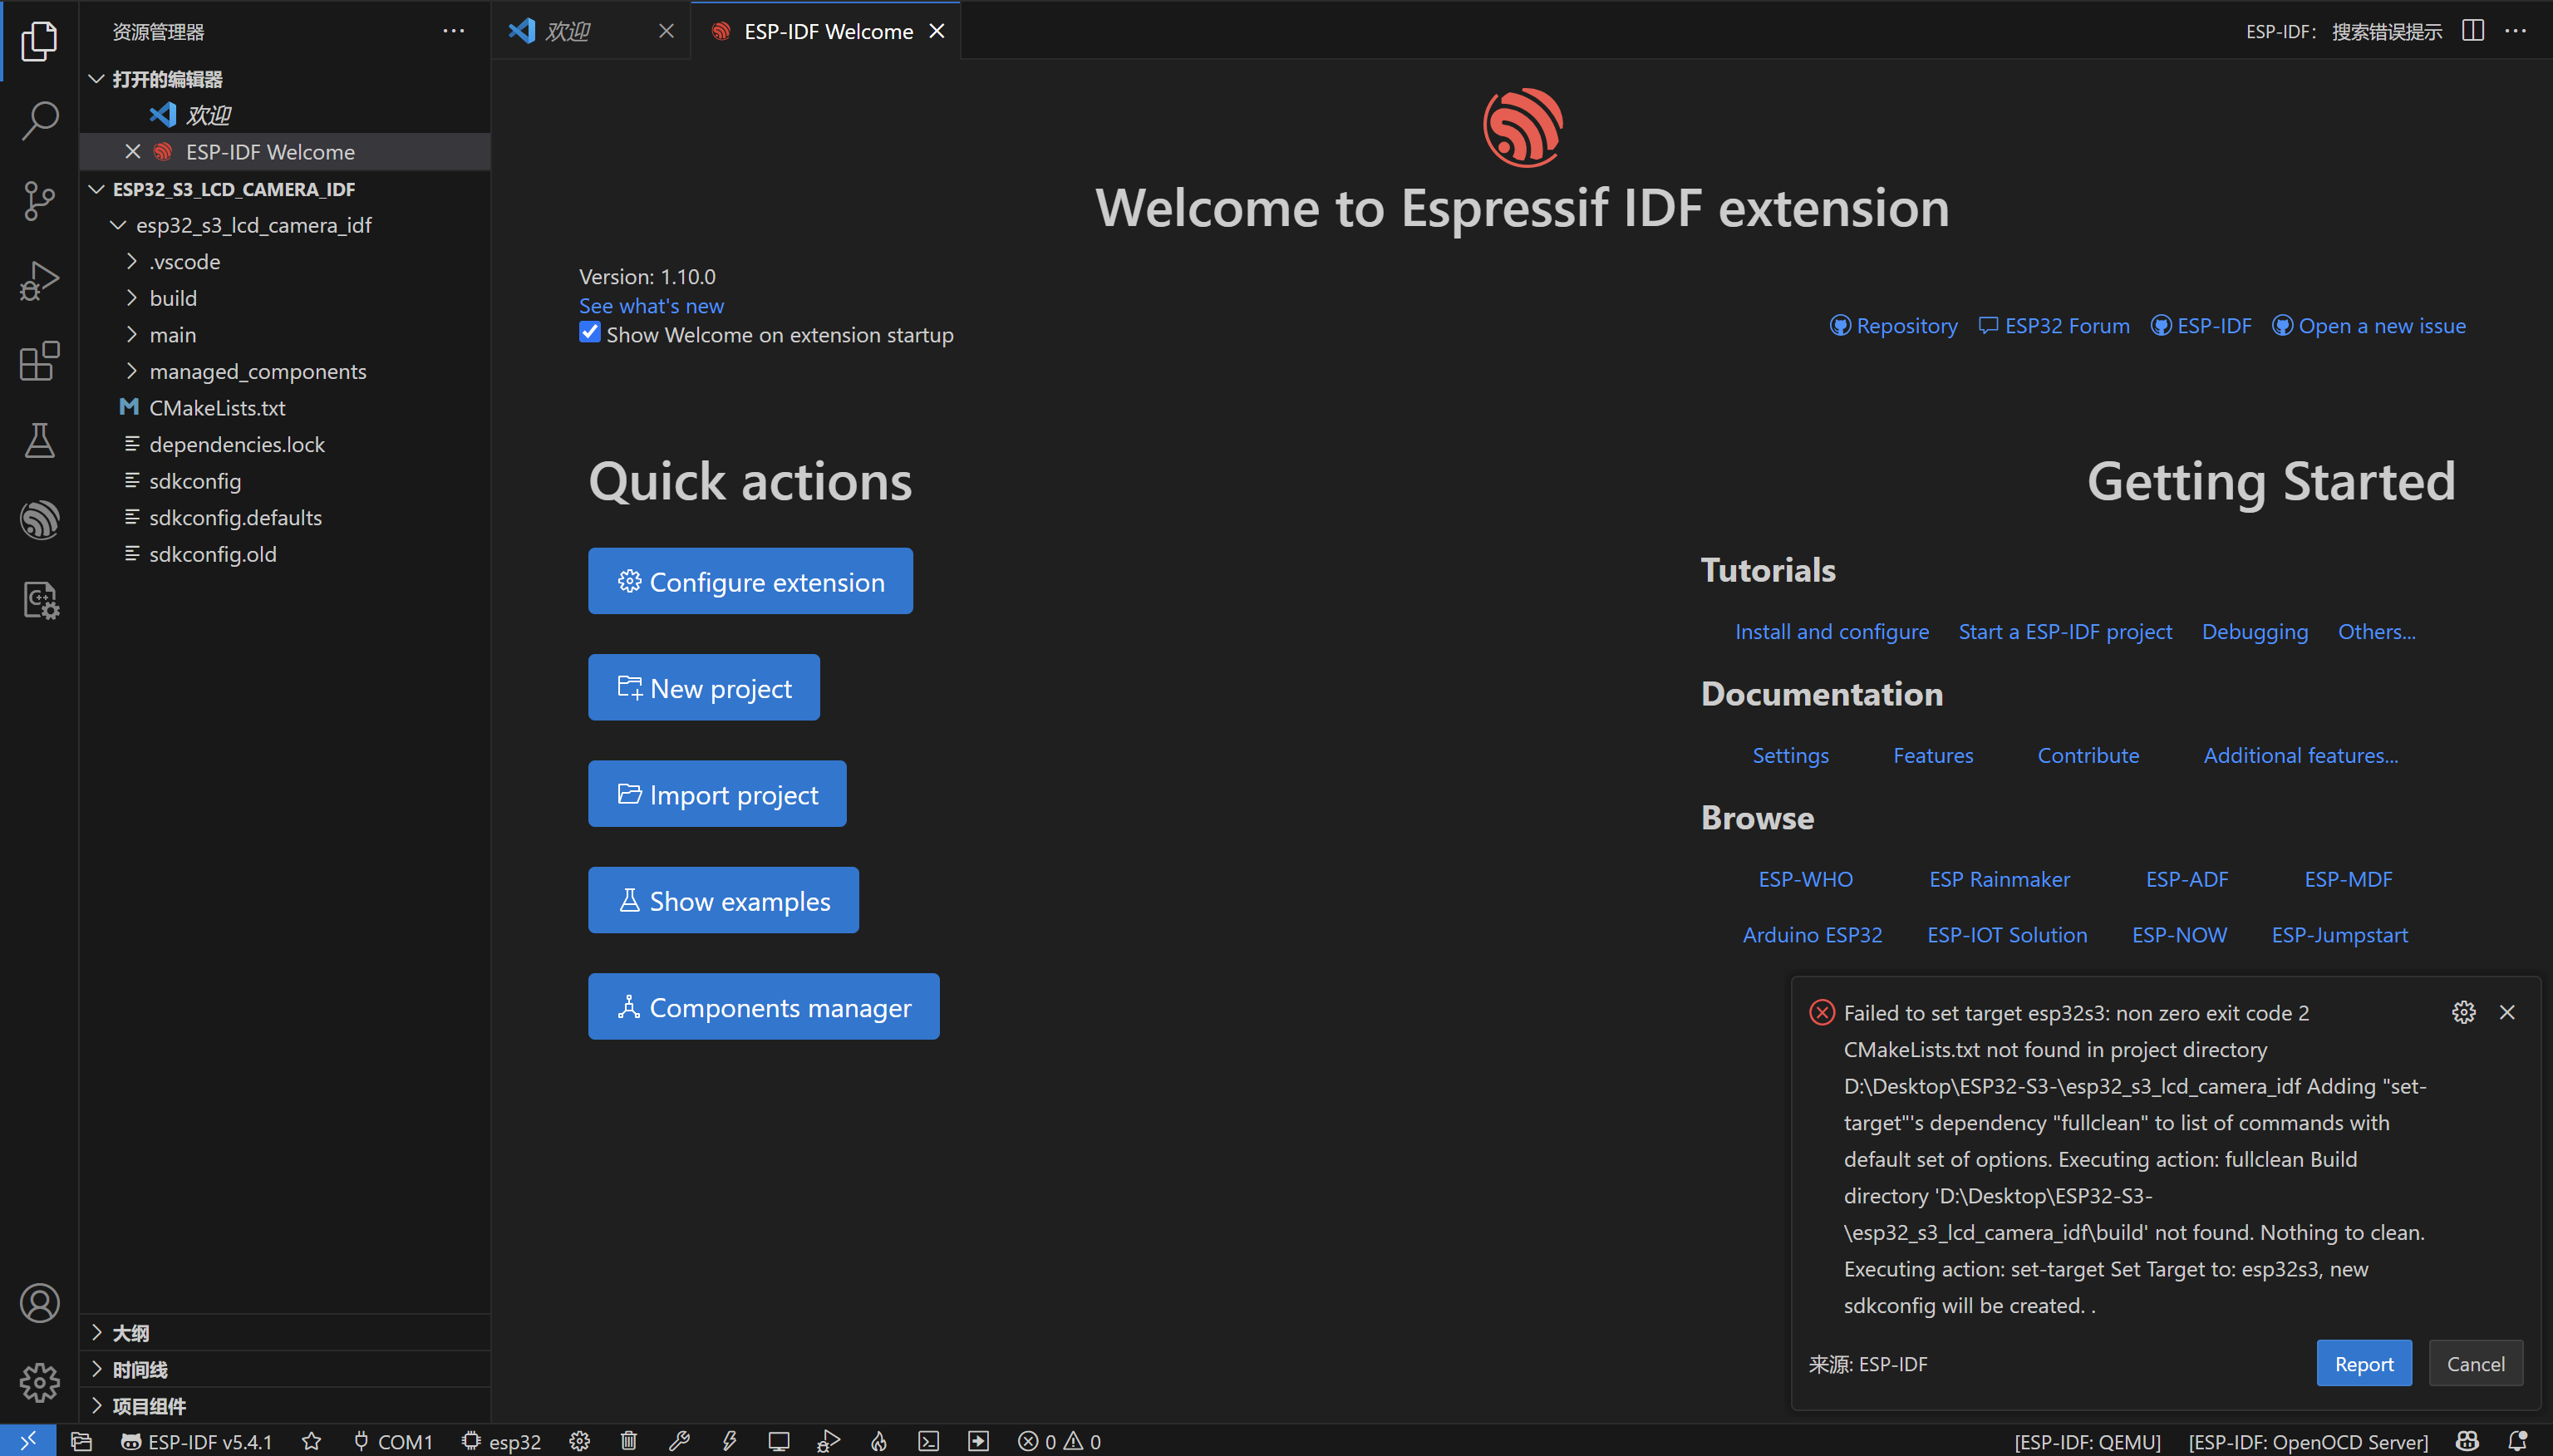Image resolution: width=2553 pixels, height=1456 pixels.
Task: Click the full clean trash icon
Action: pyautogui.click(x=629, y=1441)
